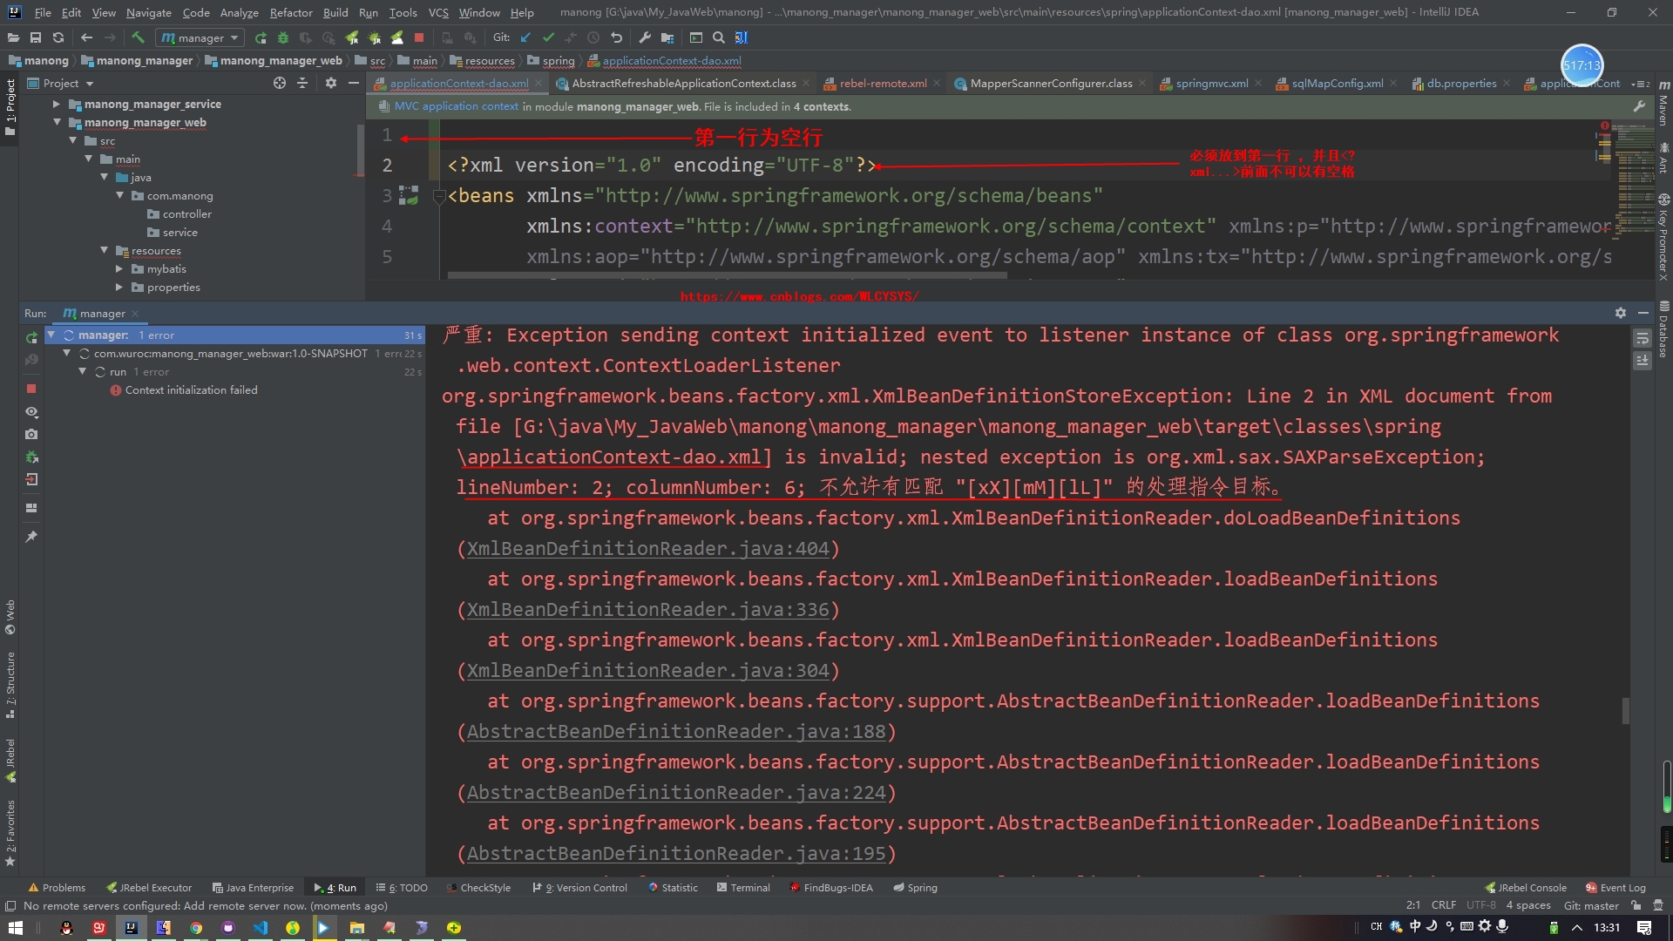The width and height of the screenshot is (1673, 941).
Task: Click the Collapse All icon in Project panel
Action: point(302,83)
